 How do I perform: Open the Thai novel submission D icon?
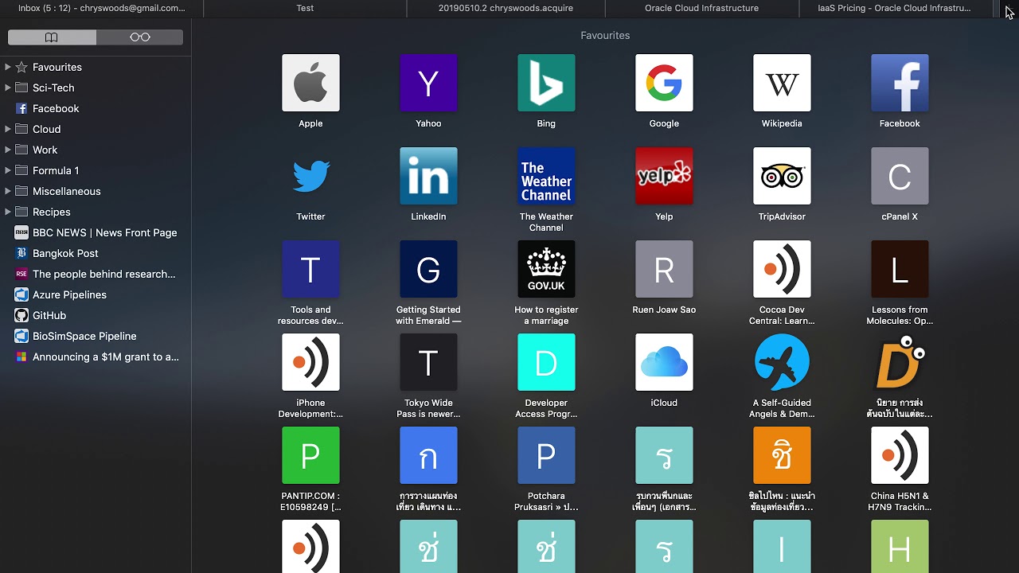[900, 362]
